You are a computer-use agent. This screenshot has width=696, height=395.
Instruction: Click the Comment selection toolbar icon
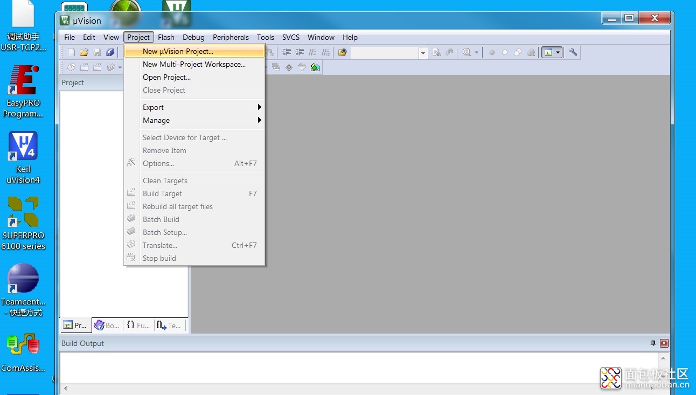(x=312, y=52)
